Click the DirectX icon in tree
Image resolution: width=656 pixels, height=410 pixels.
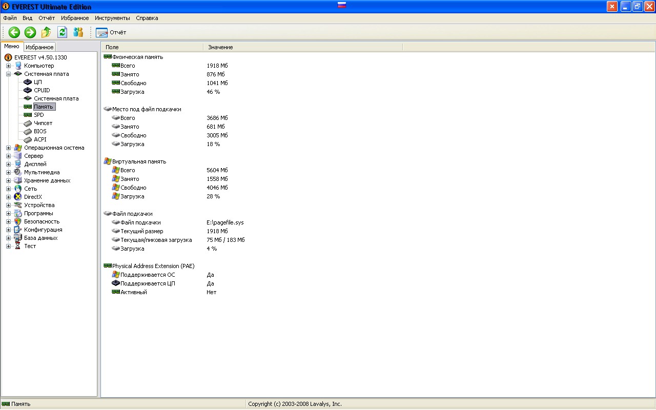click(x=18, y=197)
